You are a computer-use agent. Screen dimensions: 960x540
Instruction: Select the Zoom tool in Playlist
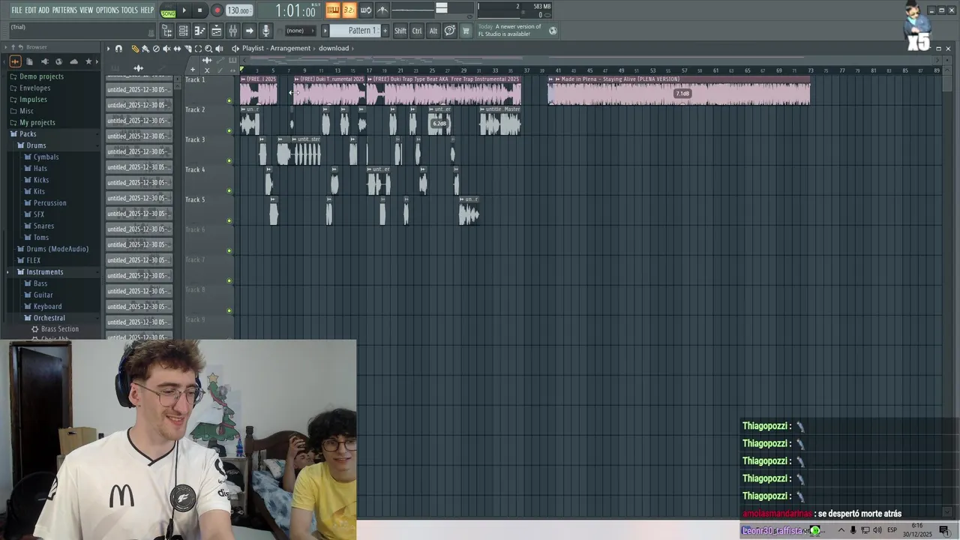click(x=208, y=49)
